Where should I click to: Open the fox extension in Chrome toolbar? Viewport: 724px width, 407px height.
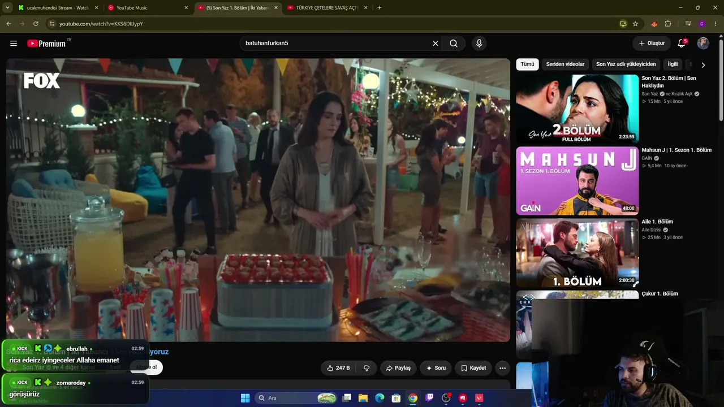coord(654,24)
